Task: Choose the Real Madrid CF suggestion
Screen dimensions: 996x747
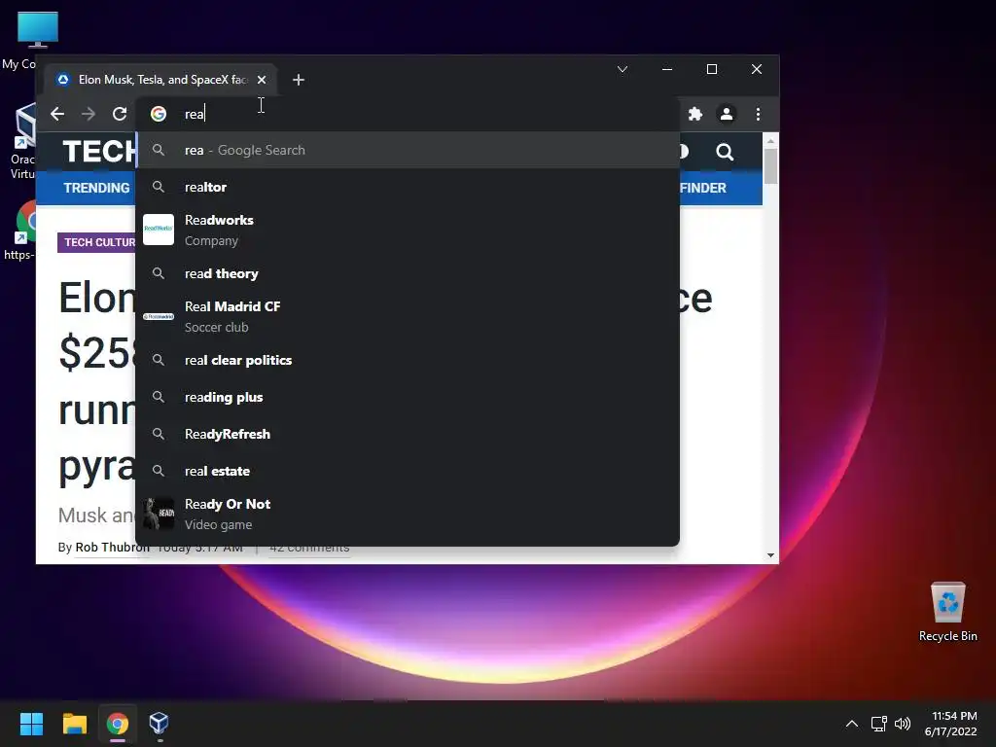Action: pyautogui.click(x=408, y=316)
